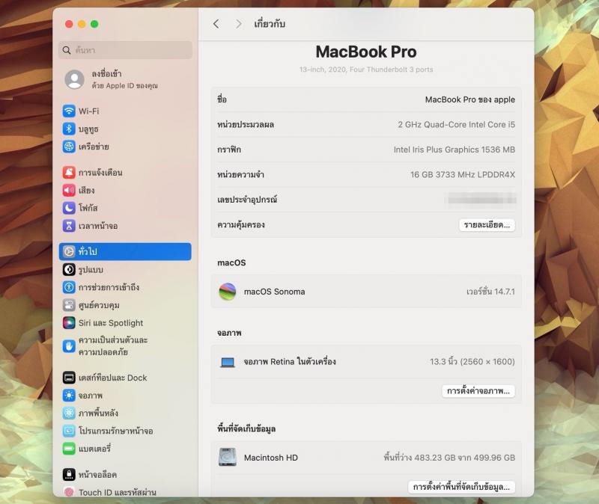Click the Appearance (รูปแบบ) icon
This screenshot has width=599, height=504.
69,270
